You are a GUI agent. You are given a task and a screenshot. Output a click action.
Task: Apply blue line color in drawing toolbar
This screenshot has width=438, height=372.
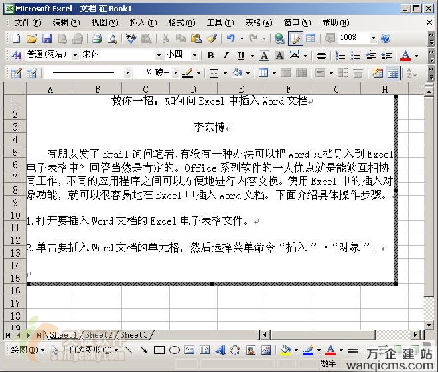tap(308, 350)
